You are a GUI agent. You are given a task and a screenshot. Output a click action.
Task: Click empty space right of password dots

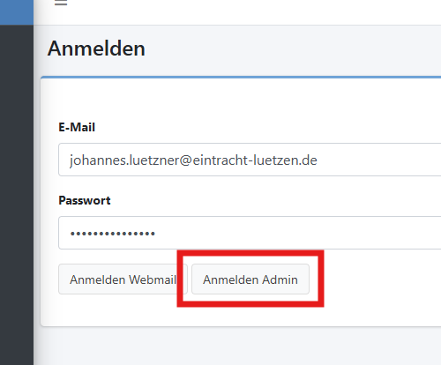pos(294,233)
